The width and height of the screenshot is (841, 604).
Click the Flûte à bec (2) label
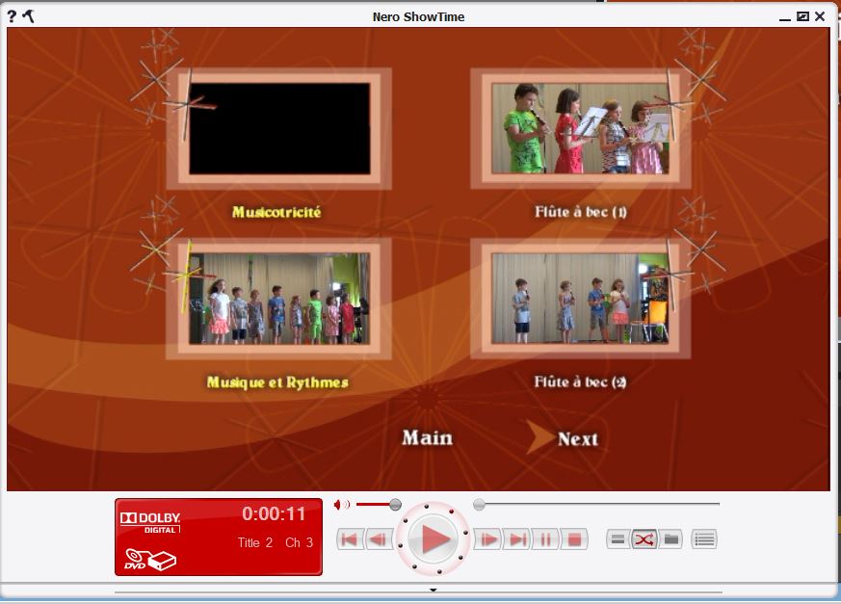pyautogui.click(x=580, y=381)
